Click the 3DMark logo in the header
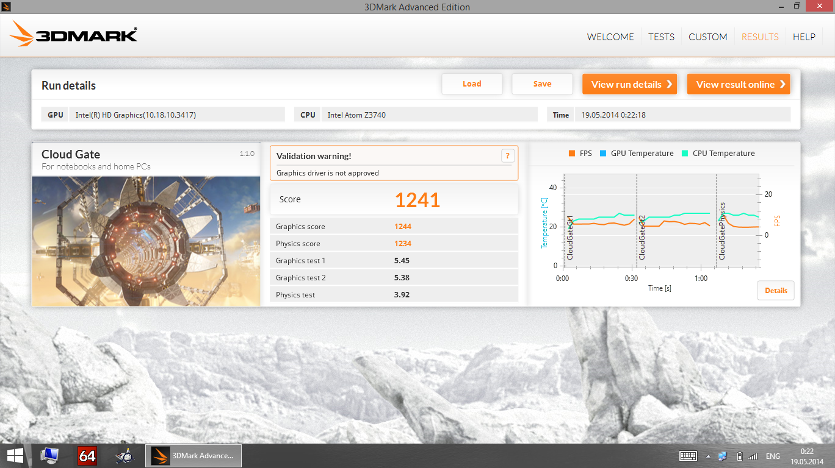Viewport: 835px width, 468px height. (73, 34)
